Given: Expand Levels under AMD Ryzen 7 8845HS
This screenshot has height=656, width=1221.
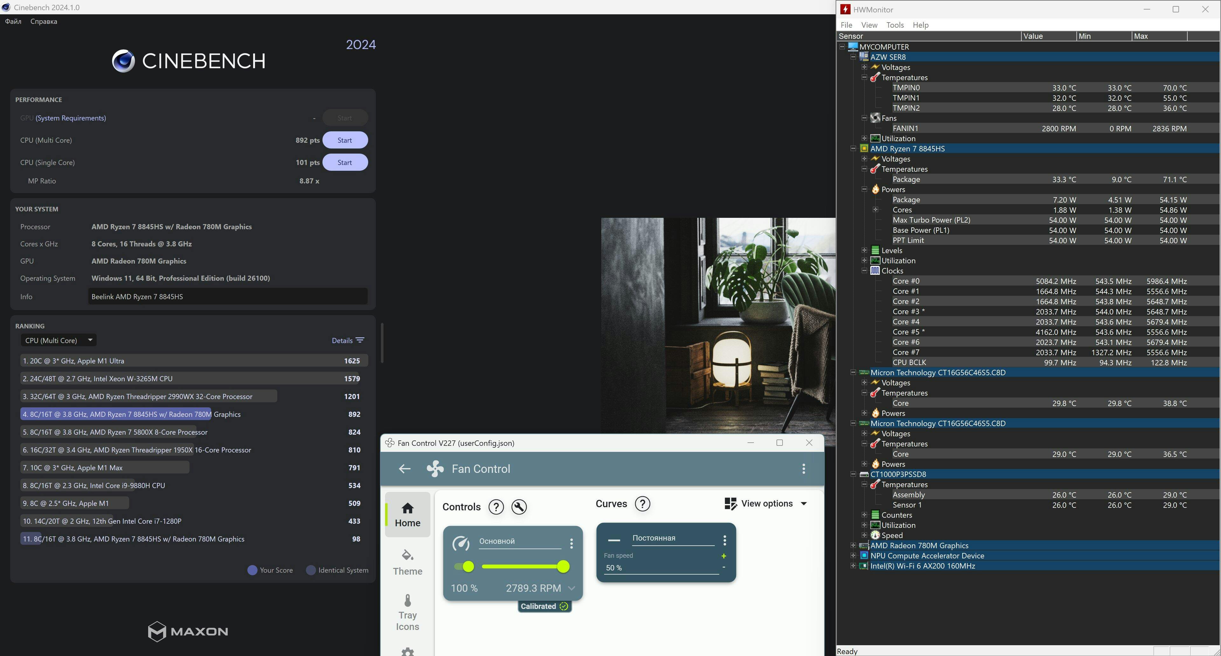Looking at the screenshot, I should 864,250.
